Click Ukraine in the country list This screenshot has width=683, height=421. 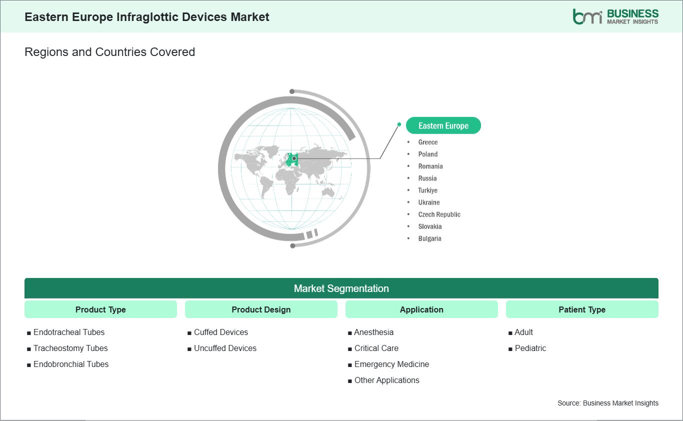tap(429, 202)
